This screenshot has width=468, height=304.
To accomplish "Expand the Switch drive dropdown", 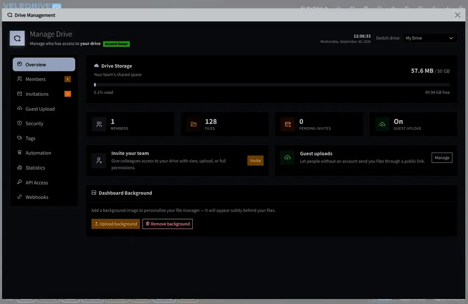I will tap(430, 38).
